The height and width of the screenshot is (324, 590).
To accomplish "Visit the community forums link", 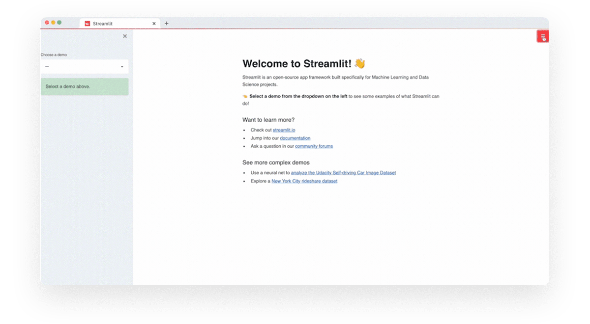I will [314, 146].
